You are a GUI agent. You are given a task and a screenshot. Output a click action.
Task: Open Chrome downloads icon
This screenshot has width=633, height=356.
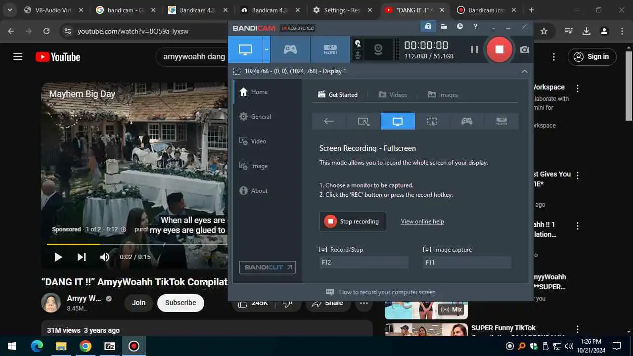click(587, 31)
